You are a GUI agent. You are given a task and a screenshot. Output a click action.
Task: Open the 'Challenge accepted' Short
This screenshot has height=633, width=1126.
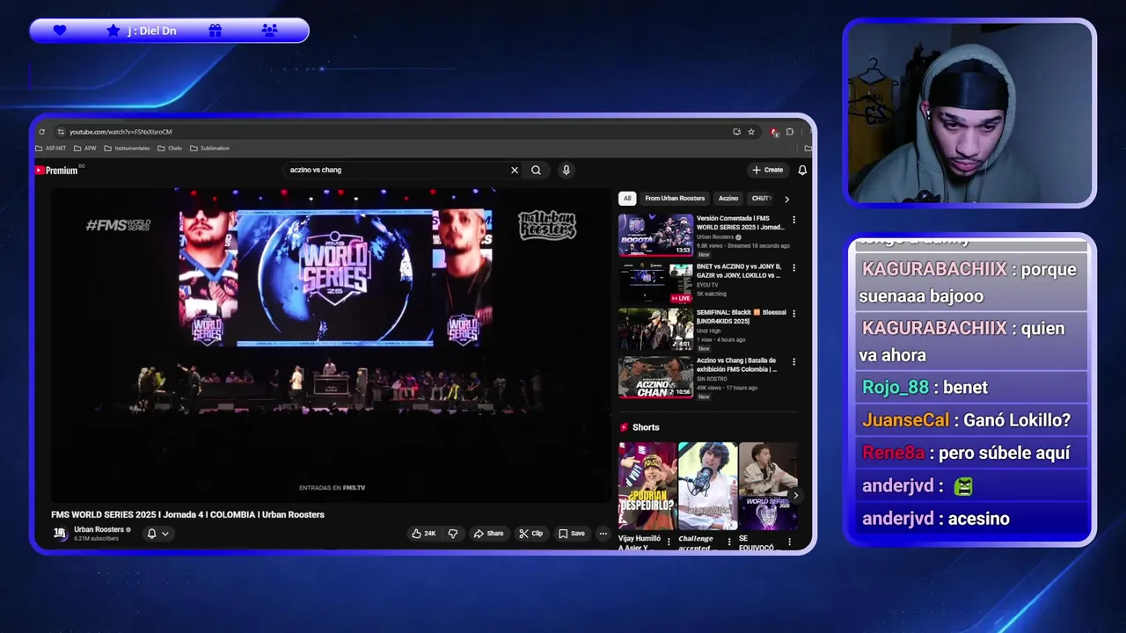pos(707,486)
